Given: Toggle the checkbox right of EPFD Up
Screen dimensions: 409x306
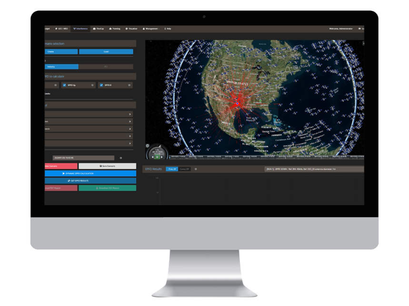Looking at the screenshot, I should [101, 85].
